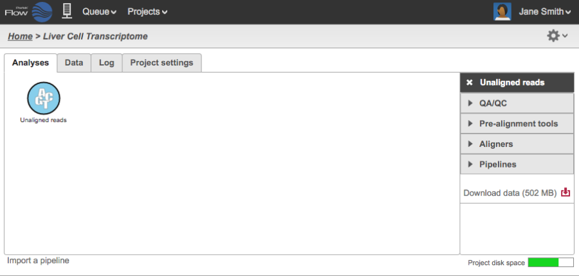This screenshot has width=579, height=276.
Task: Expand the QA/QC section
Action: point(517,103)
